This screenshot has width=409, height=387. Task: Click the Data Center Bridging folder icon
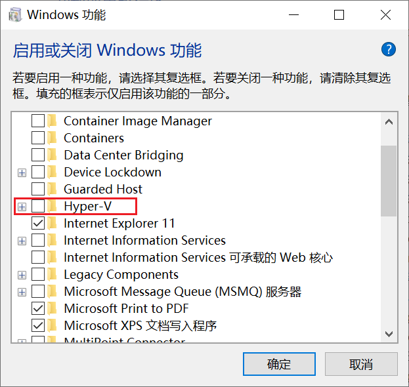click(x=53, y=155)
